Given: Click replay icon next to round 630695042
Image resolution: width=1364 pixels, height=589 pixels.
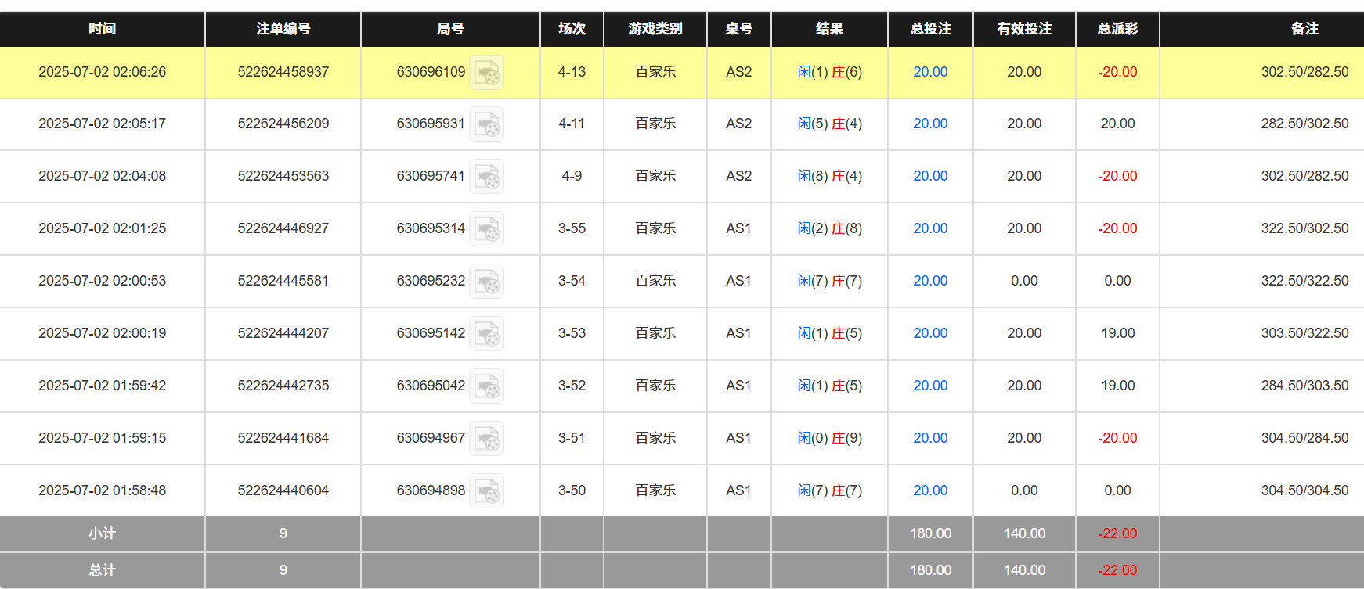Looking at the screenshot, I should [486, 386].
